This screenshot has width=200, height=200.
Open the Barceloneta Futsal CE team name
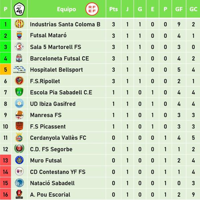pyautogui.click(x=59, y=59)
